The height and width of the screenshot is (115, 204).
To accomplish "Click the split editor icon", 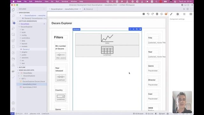I will click(188, 9).
